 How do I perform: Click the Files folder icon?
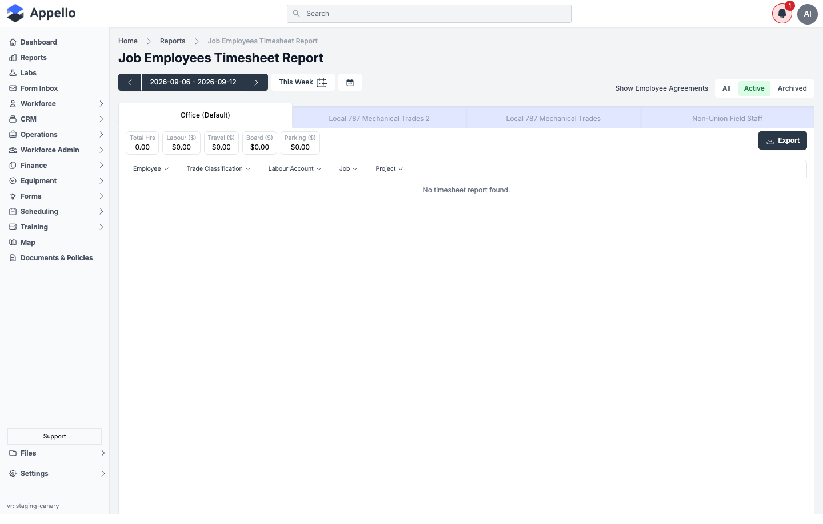(x=13, y=453)
